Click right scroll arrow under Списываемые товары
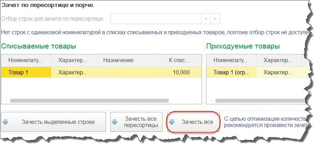Screen dimensions: 320x150 (x=196, y=100)
